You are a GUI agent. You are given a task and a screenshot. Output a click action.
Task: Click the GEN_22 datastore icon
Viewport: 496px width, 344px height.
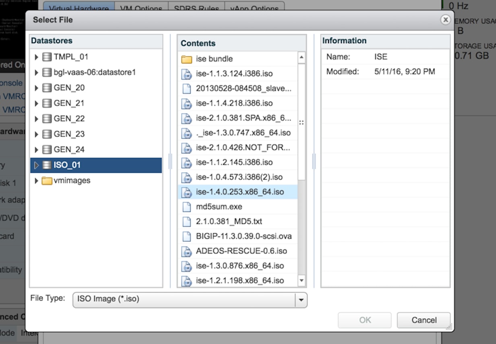pyautogui.click(x=47, y=119)
